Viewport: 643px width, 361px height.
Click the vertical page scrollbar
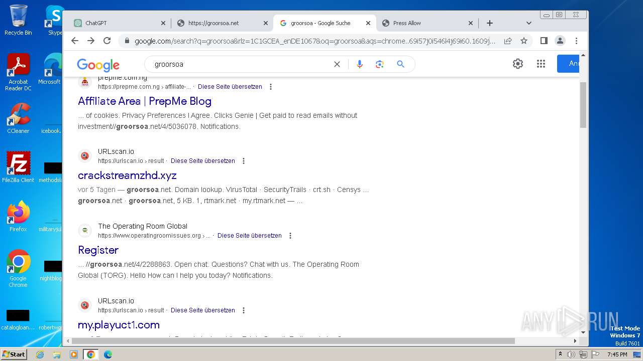tap(583, 104)
